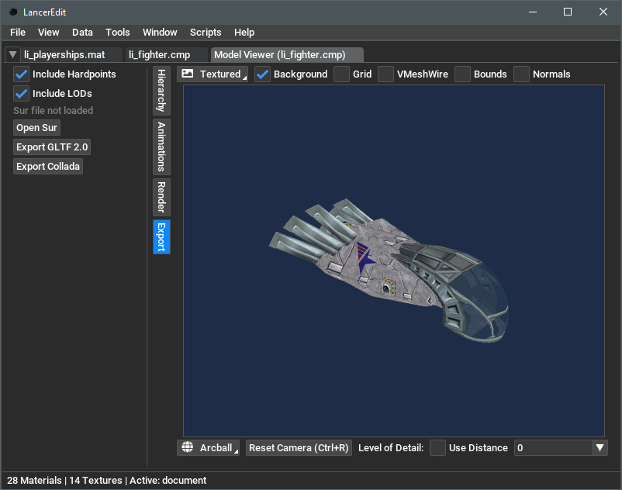This screenshot has width=622, height=490.
Task: Click the image icon on the Textured button
Action: (186, 74)
